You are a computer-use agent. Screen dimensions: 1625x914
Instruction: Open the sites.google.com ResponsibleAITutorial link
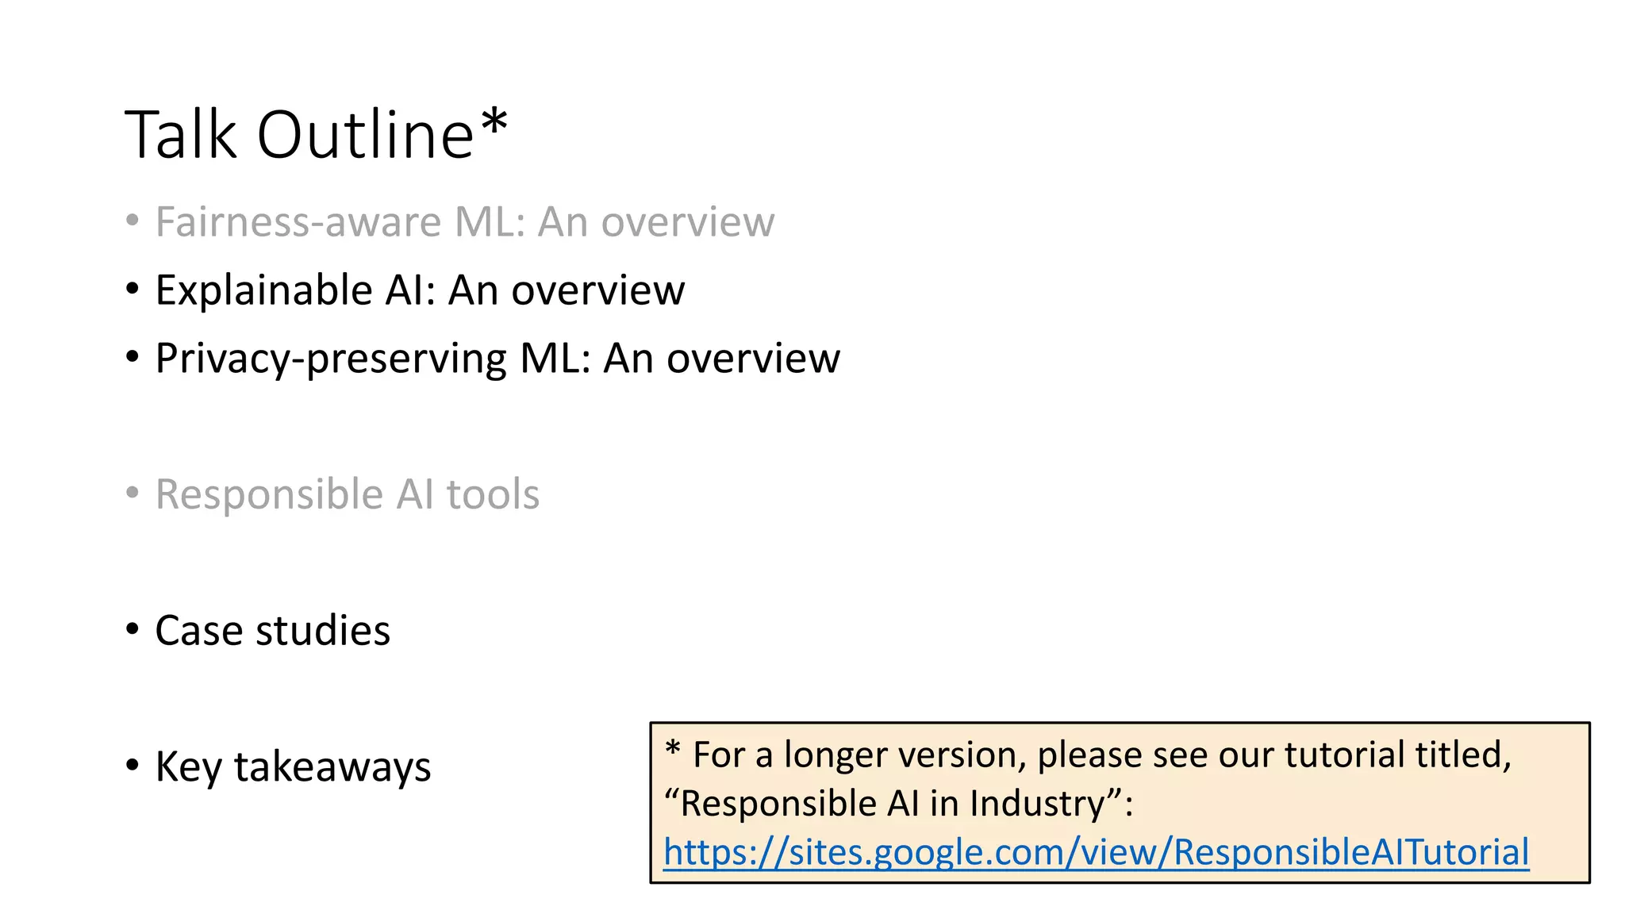(1097, 852)
